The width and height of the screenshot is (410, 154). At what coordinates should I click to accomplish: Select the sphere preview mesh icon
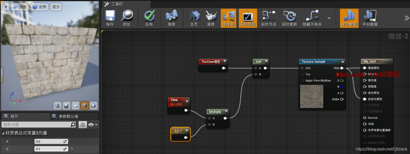tap(66, 105)
